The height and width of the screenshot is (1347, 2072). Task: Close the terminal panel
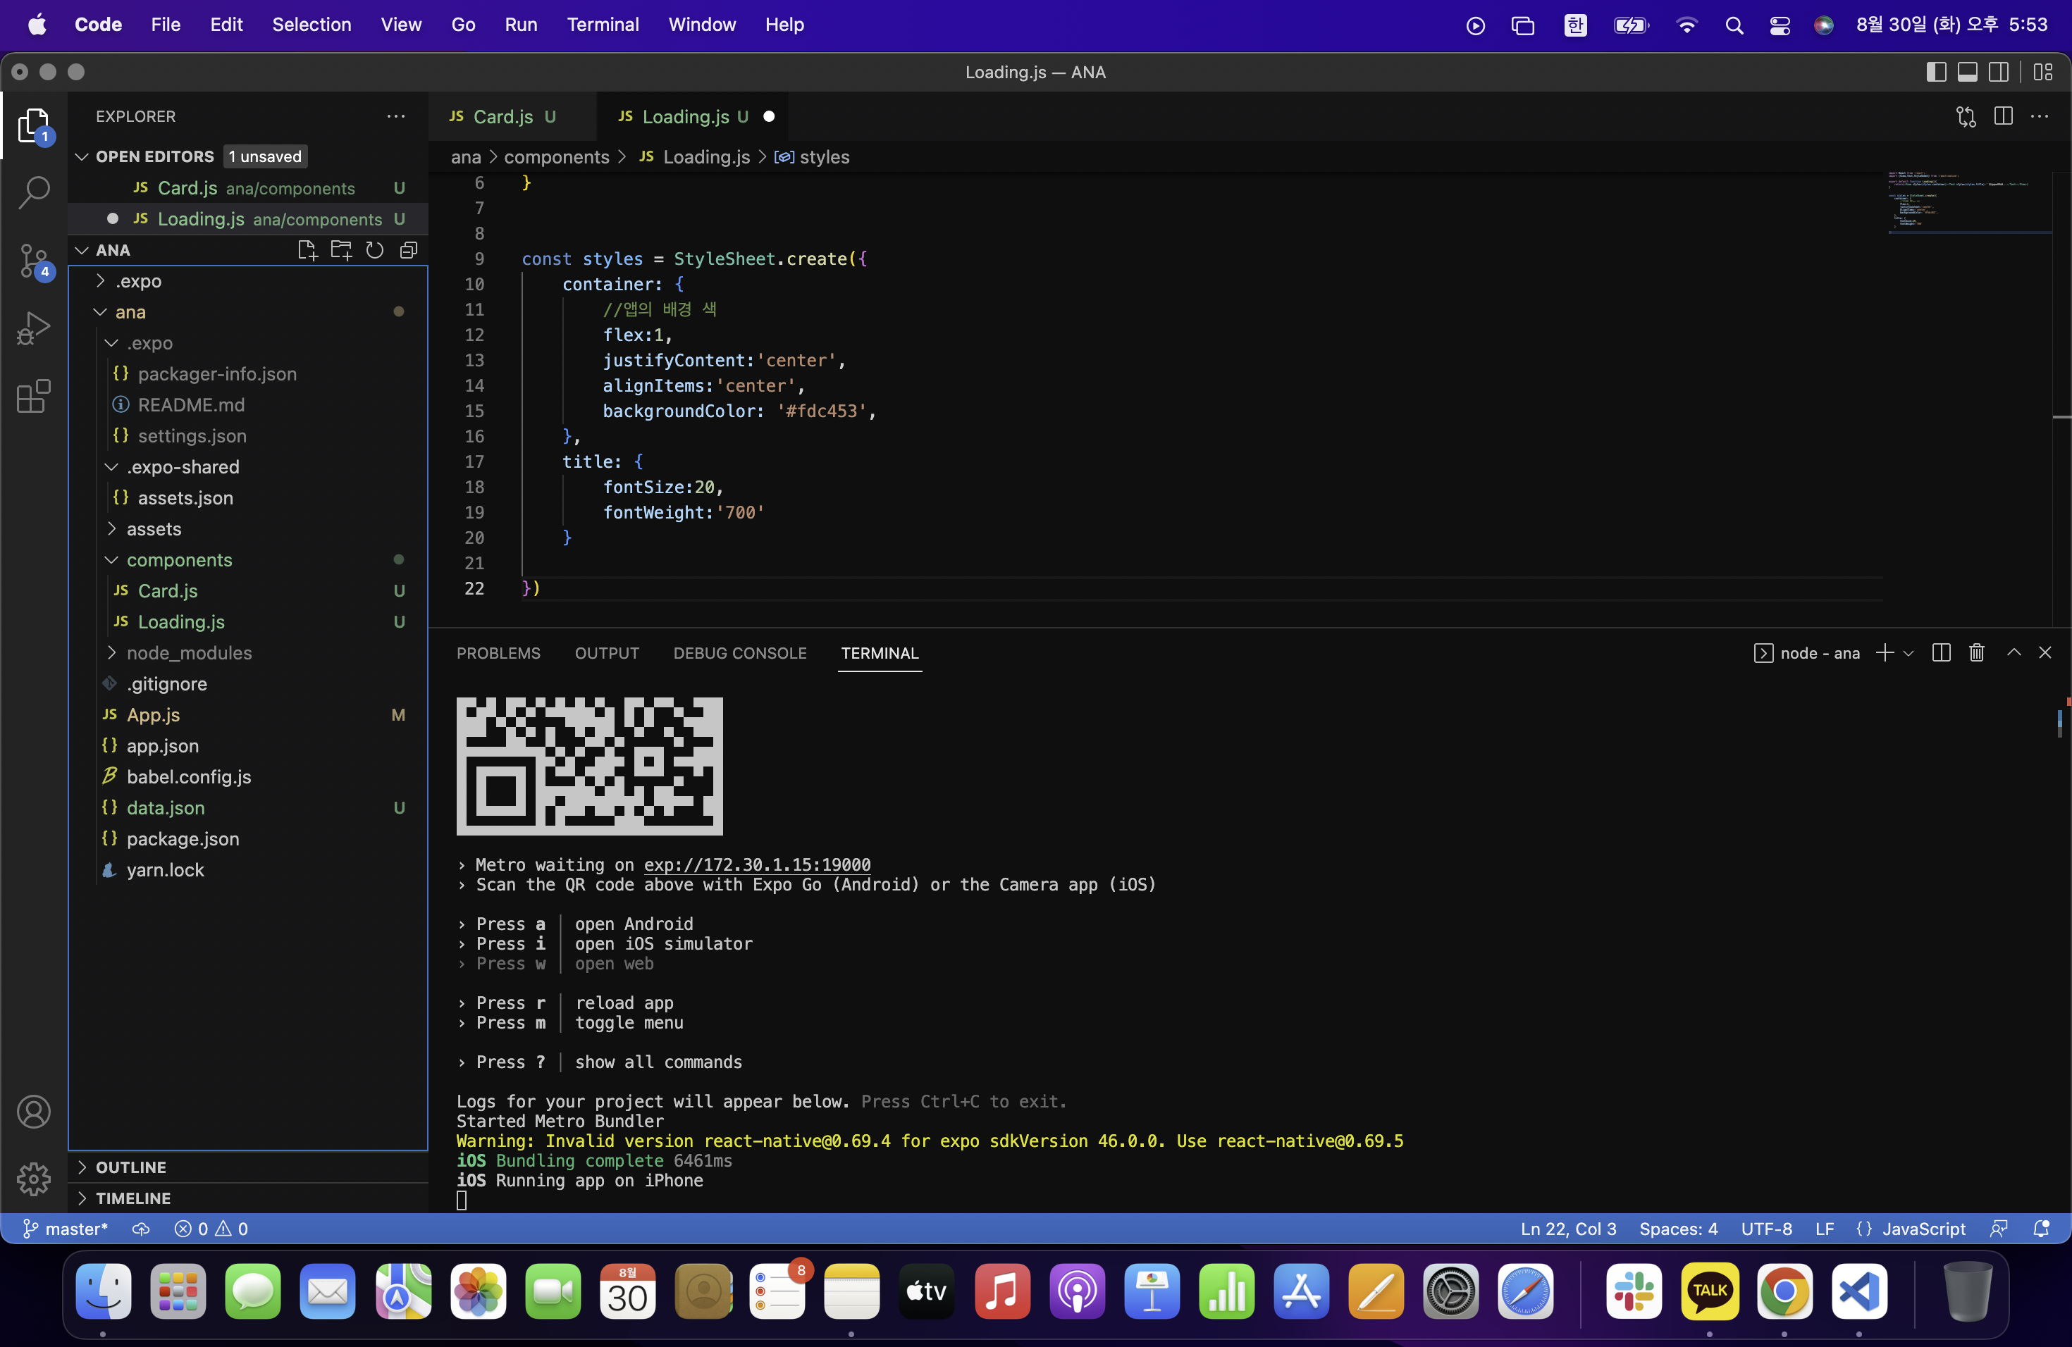coord(2045,652)
